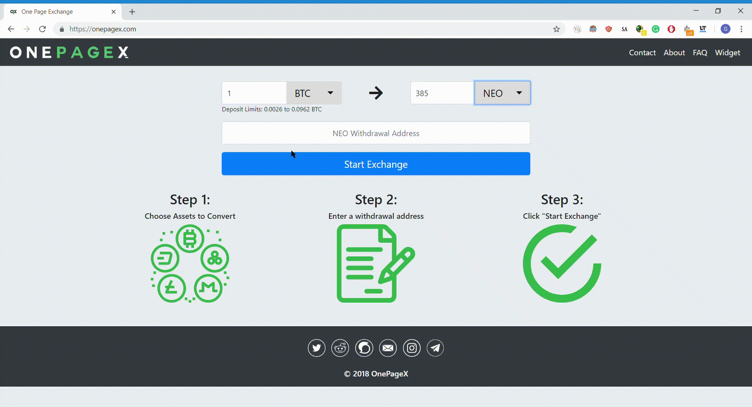This screenshot has height=407, width=752.
Task: Open the Twitter social link
Action: [x=316, y=348]
